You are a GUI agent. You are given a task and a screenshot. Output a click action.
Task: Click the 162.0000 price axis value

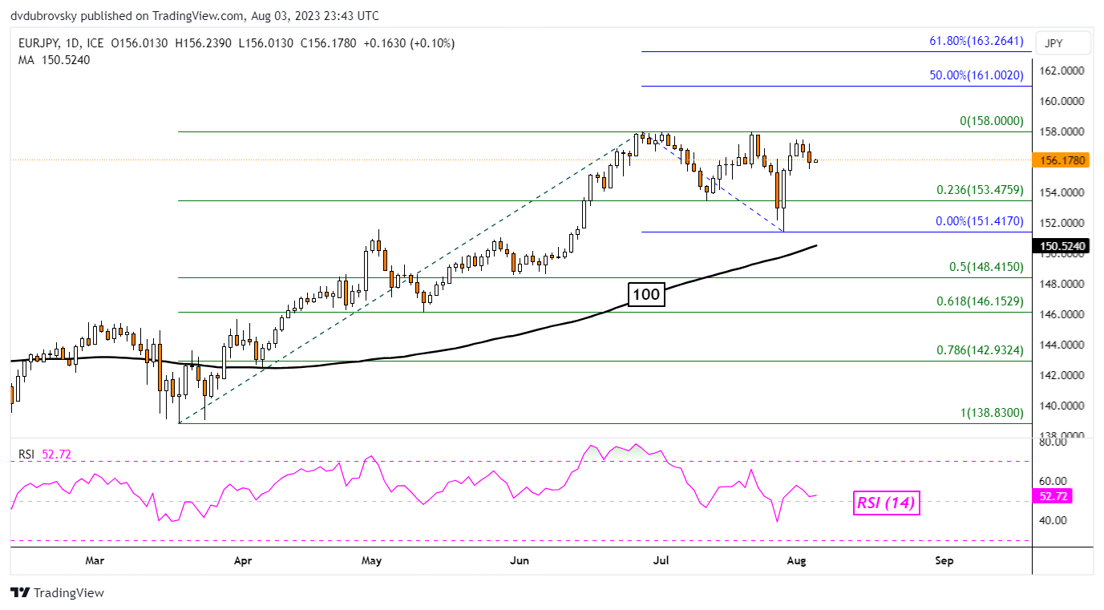pyautogui.click(x=1062, y=71)
